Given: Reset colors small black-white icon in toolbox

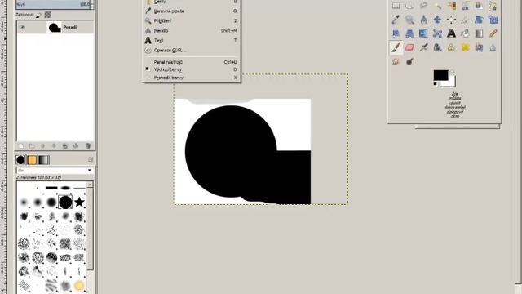Looking at the screenshot, I should coord(436,84).
